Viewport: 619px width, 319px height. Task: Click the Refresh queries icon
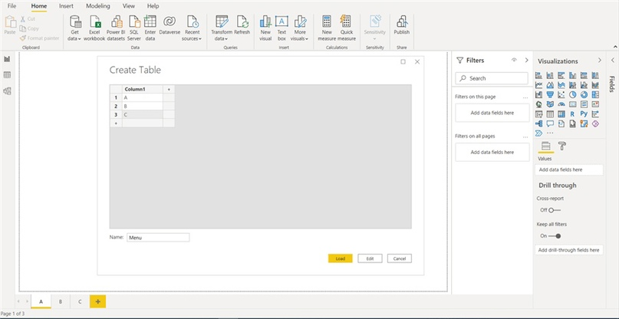point(242,21)
